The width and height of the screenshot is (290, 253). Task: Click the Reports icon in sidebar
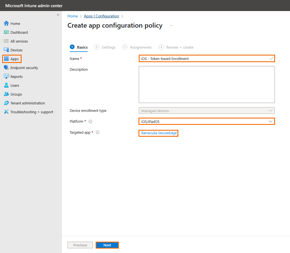pos(6,76)
